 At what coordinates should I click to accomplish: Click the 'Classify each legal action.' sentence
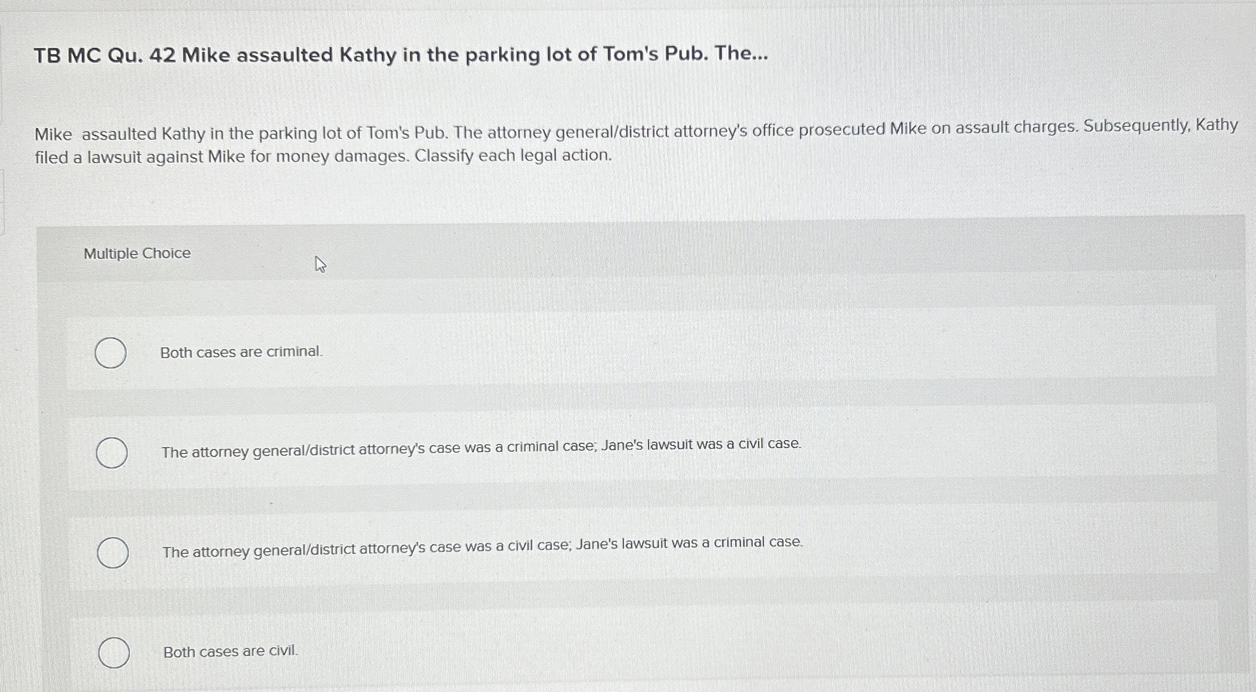[513, 155]
